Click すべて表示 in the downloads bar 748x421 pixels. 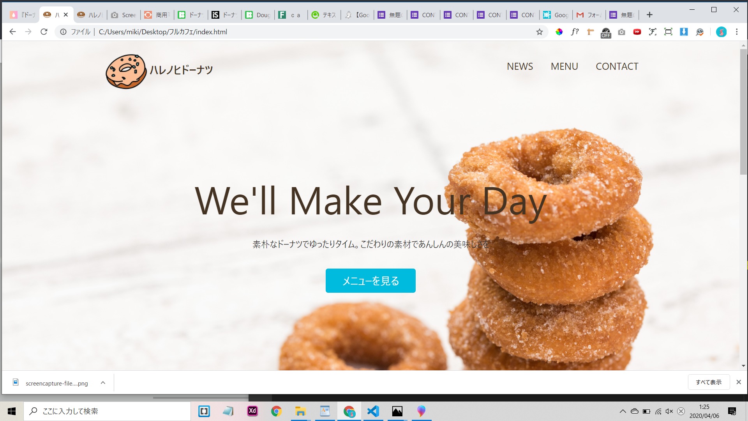point(708,382)
